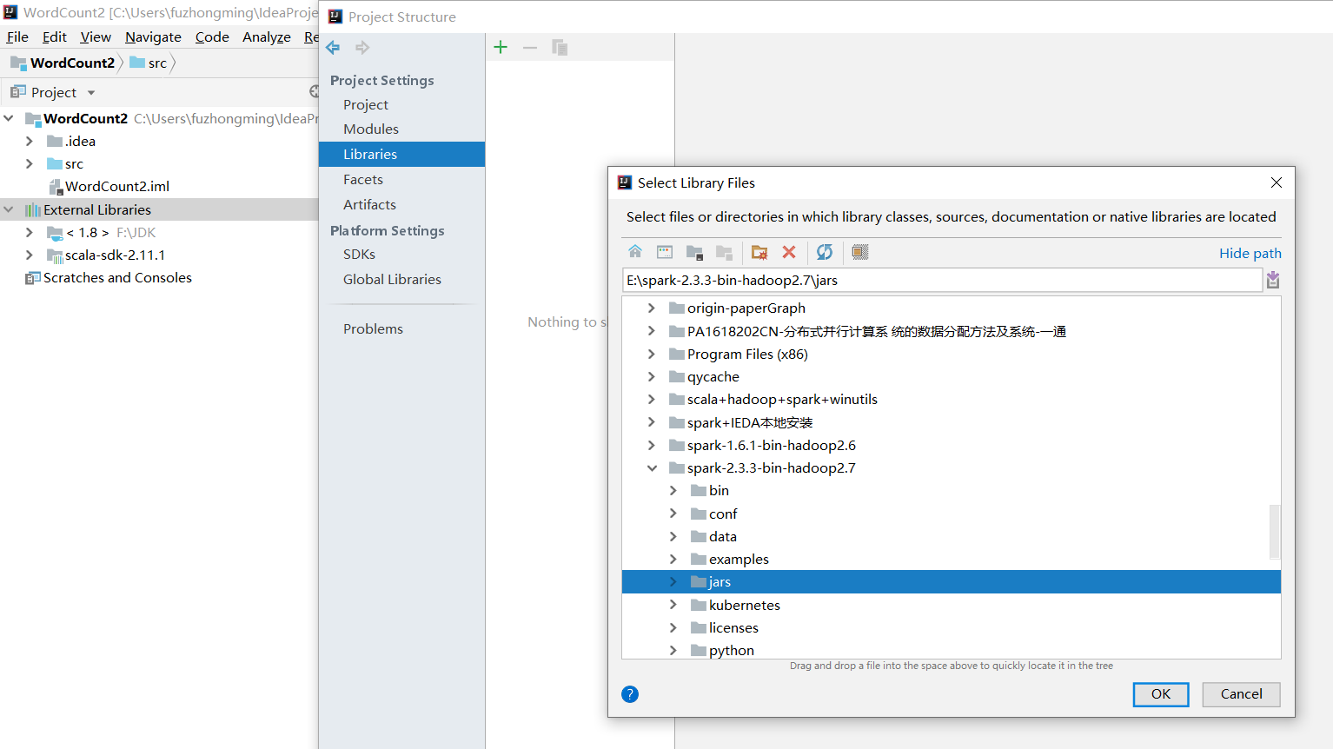Create a new folder using the toolbar icon

tap(759, 252)
